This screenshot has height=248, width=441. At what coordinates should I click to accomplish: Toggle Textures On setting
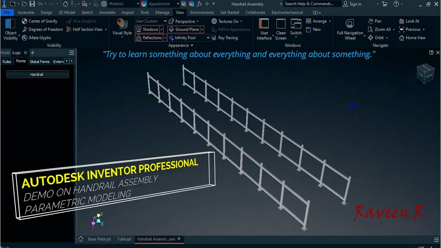point(227,21)
